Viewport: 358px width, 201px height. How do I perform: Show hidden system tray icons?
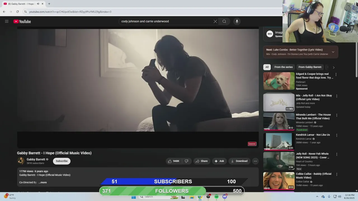coord(317,197)
